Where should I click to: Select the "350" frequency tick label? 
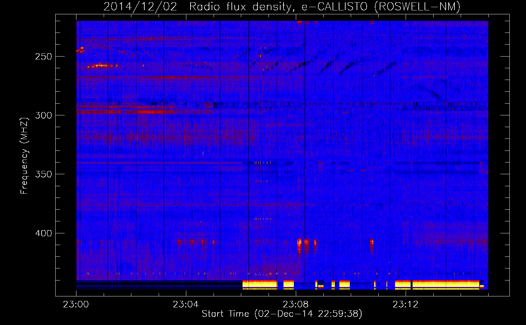click(44, 174)
